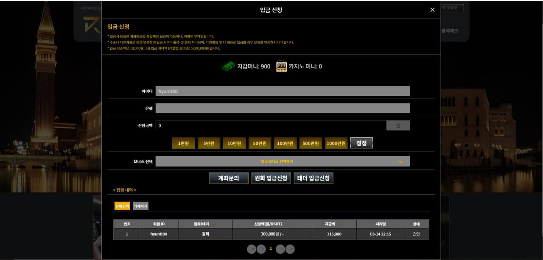Close the 입금 신청 dialog with X

coord(432,10)
